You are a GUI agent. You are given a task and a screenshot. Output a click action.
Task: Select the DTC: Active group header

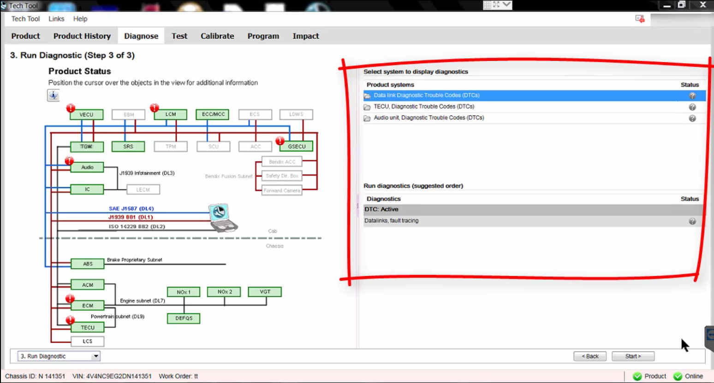click(x=534, y=209)
